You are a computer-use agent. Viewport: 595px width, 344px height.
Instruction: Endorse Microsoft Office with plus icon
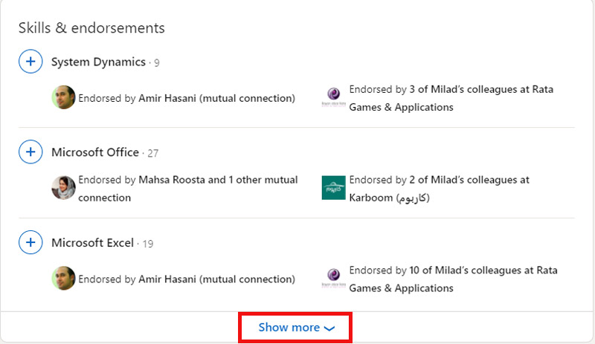click(x=30, y=152)
